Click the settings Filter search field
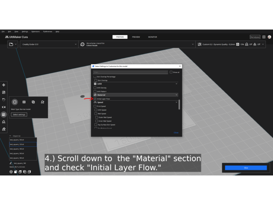Screen dimensions: 273x205 point(130,72)
